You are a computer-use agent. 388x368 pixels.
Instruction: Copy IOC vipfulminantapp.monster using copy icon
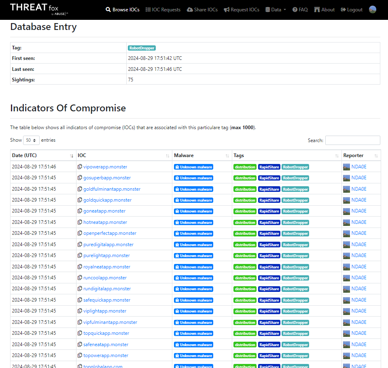point(80,322)
